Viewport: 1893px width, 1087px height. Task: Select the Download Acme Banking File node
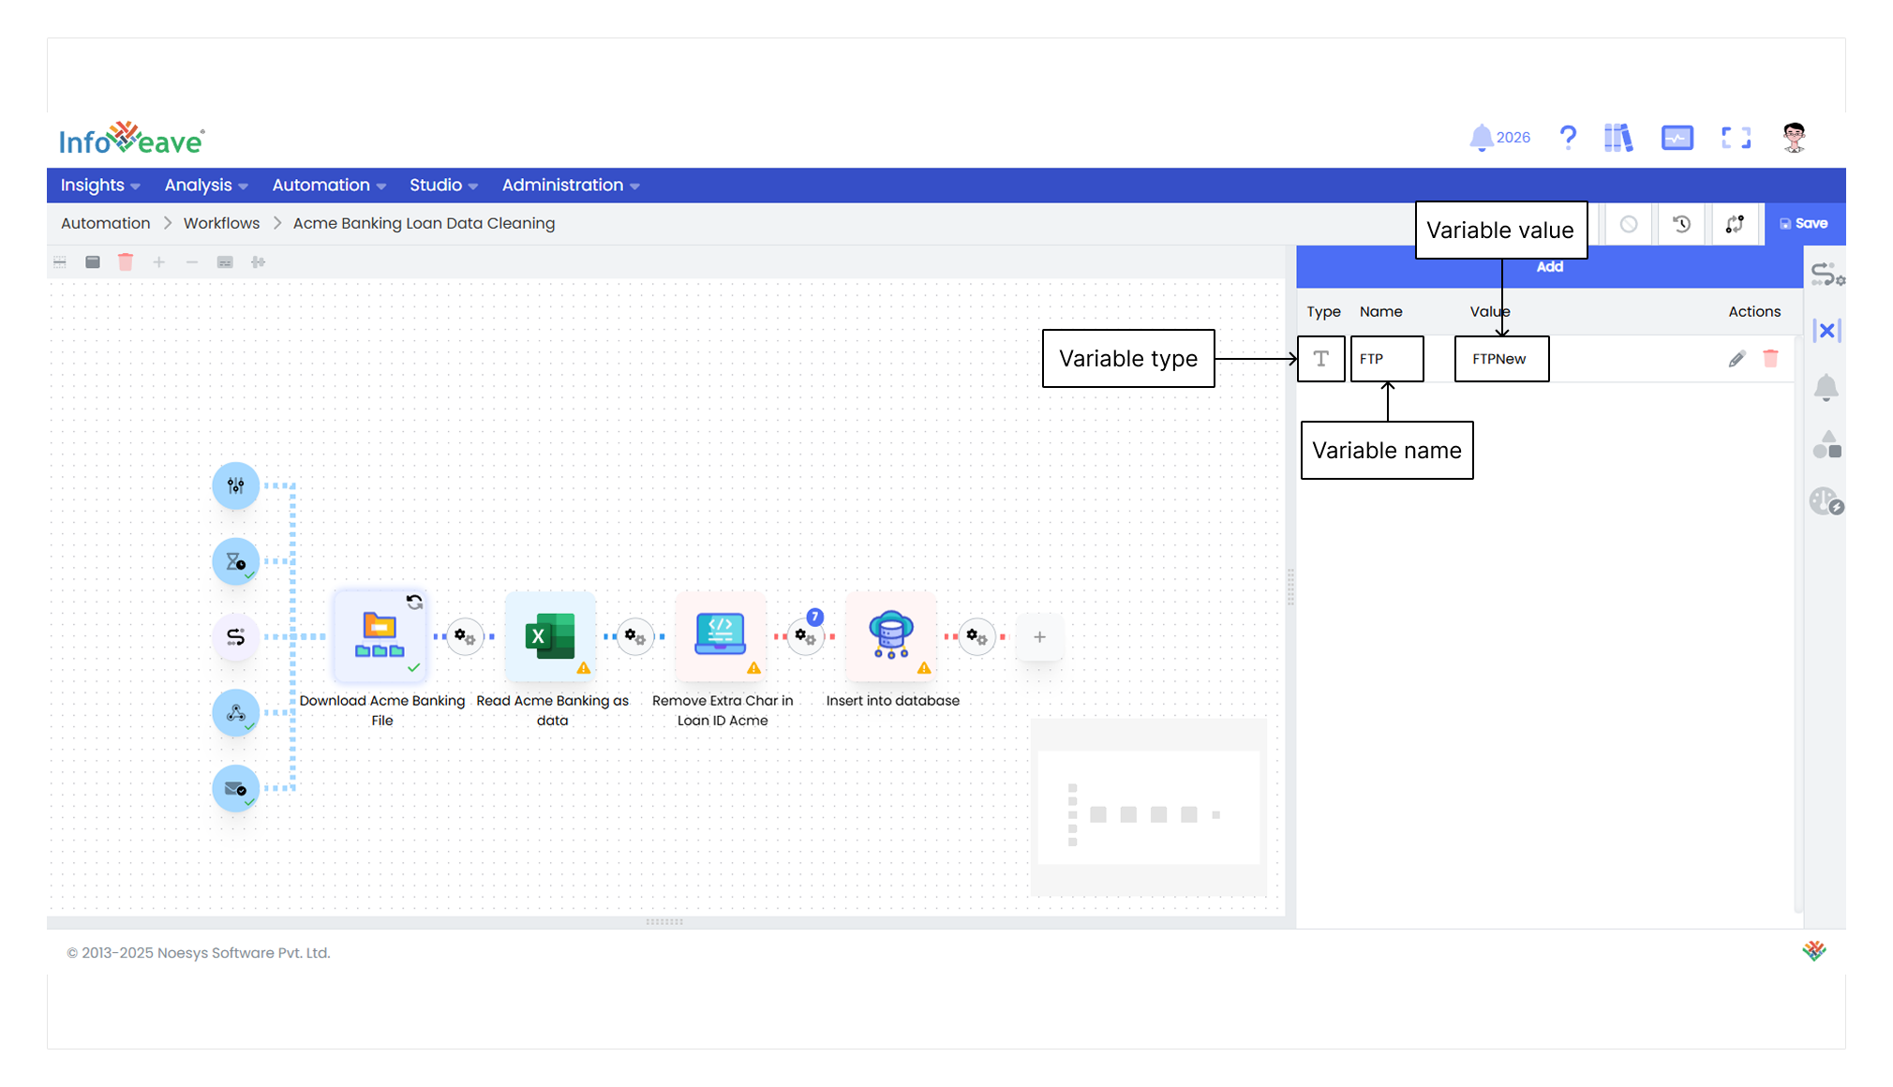point(380,636)
